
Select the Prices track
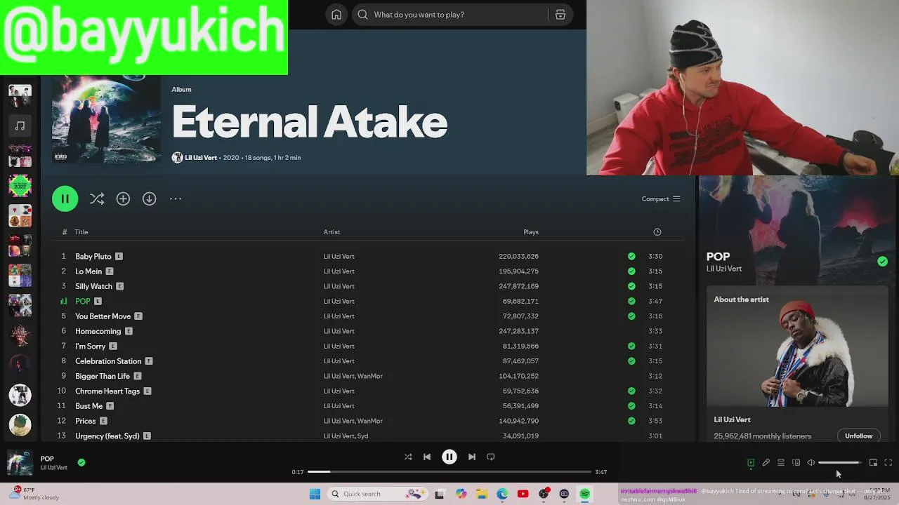click(85, 421)
